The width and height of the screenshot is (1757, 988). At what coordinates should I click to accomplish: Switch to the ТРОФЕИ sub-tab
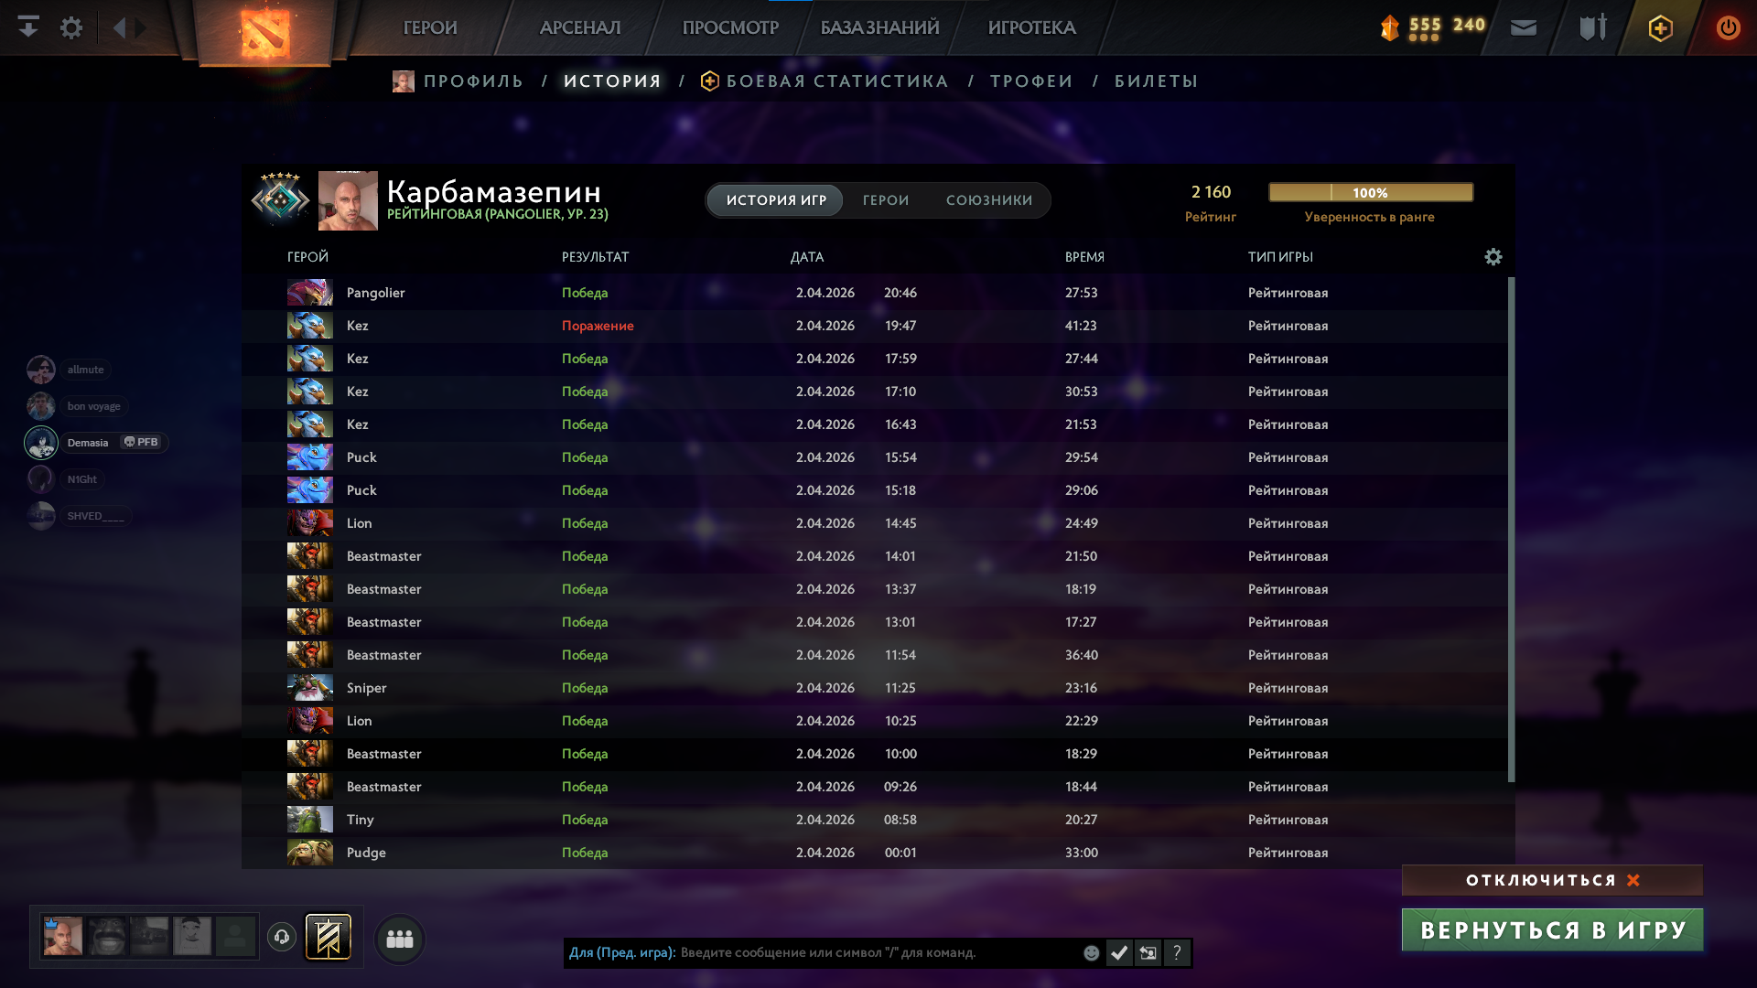(x=1031, y=81)
